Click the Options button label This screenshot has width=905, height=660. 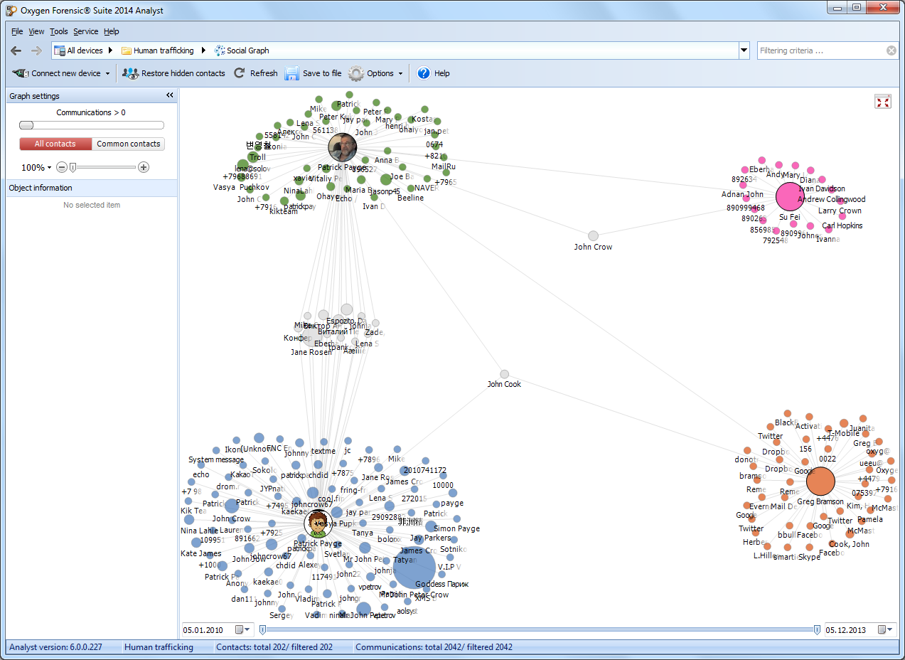tap(380, 73)
